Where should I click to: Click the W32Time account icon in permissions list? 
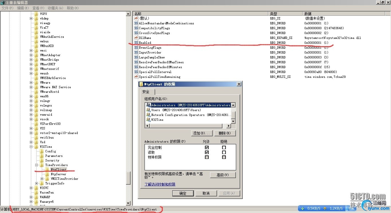(x=148, y=120)
